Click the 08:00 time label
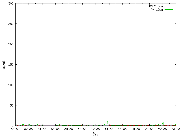The image size is (181, 136). 68,129
